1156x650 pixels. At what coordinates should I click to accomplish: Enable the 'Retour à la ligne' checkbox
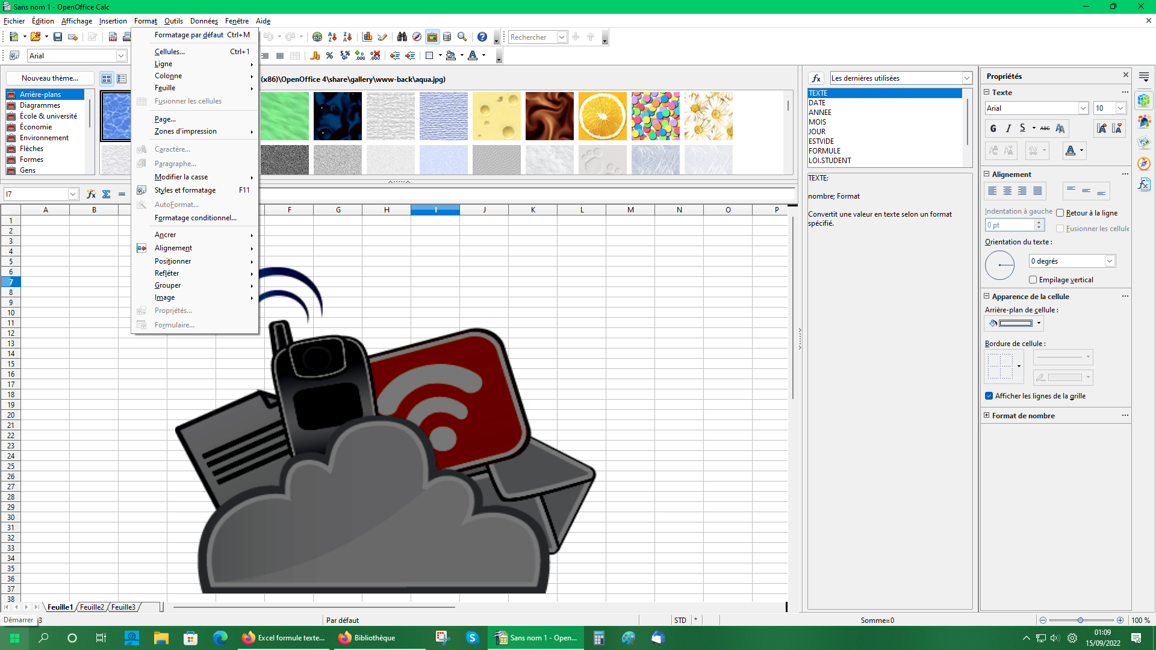(x=1060, y=213)
